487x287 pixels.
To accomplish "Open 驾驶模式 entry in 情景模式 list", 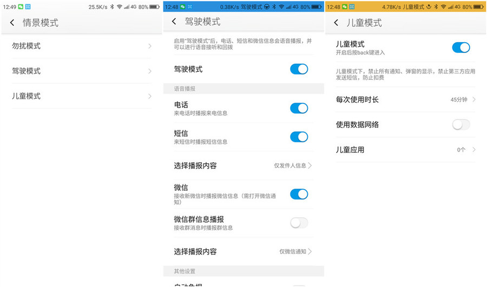I will click(x=81, y=71).
